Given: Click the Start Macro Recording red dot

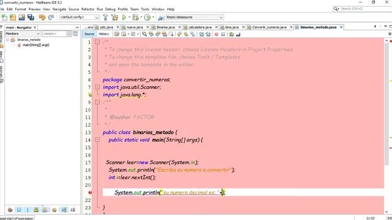Looking at the screenshot, I should click(216, 34).
